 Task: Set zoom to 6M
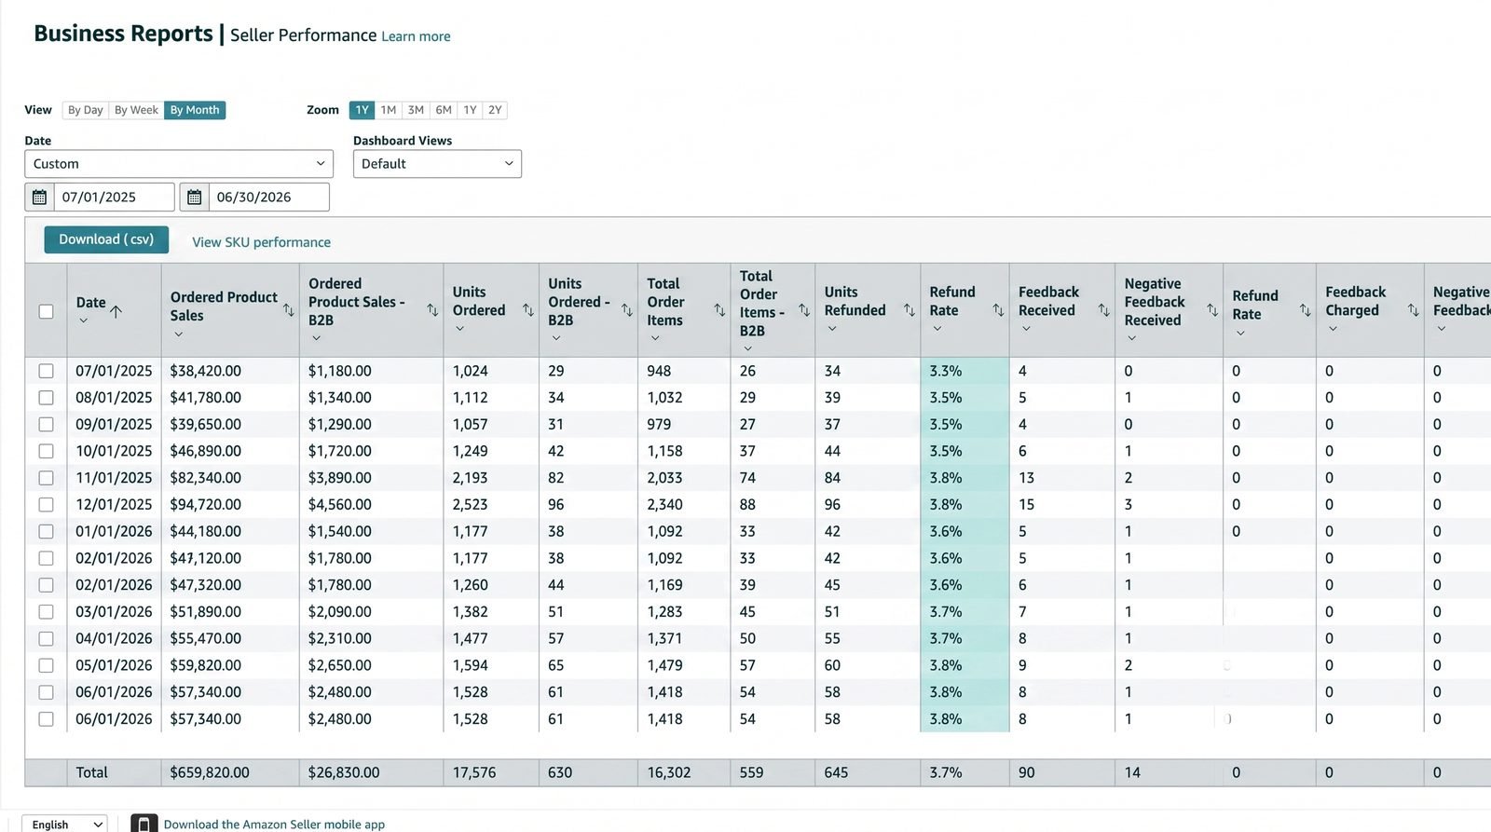pos(444,110)
